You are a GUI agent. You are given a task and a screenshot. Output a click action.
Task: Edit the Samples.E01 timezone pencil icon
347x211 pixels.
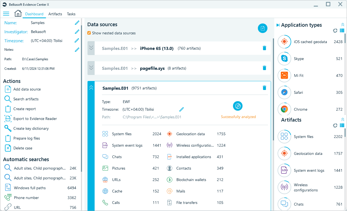(x=182, y=109)
